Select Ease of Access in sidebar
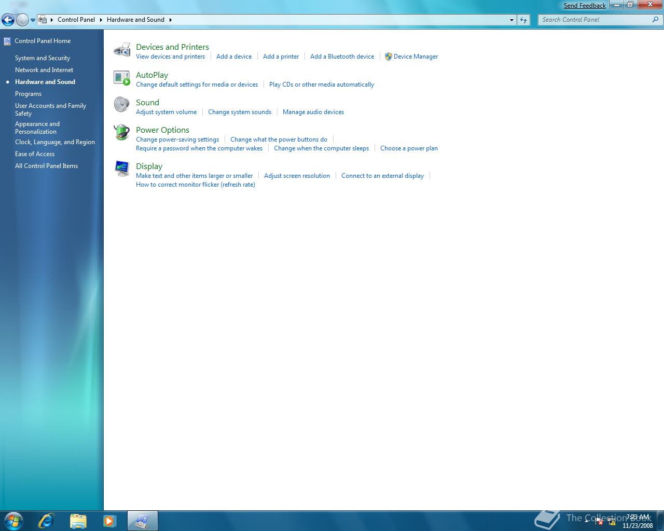 [x=35, y=154]
